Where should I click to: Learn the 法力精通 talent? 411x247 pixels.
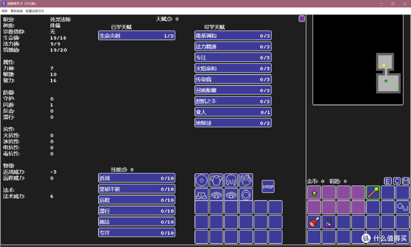pyautogui.click(x=233, y=47)
